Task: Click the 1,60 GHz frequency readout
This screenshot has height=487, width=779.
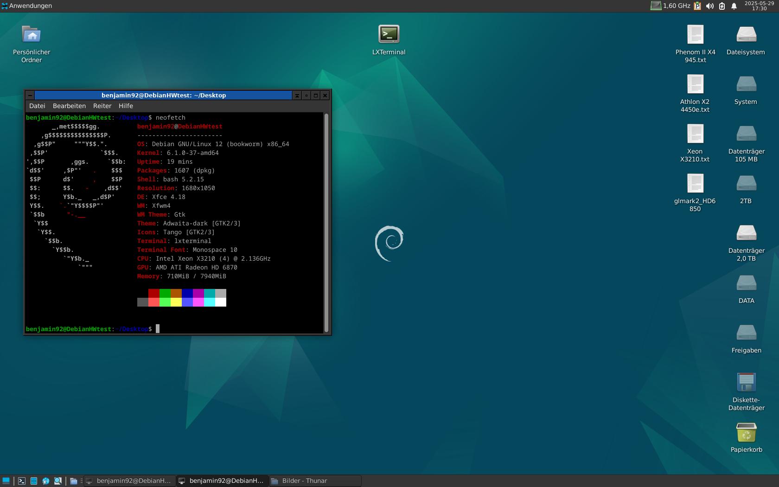Action: (x=677, y=6)
